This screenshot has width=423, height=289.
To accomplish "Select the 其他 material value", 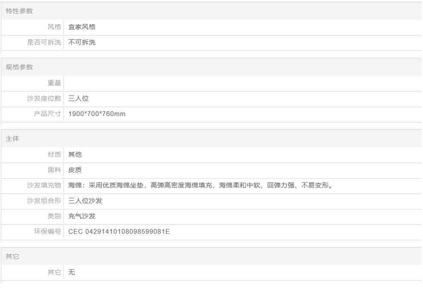I will pyautogui.click(x=75, y=155).
